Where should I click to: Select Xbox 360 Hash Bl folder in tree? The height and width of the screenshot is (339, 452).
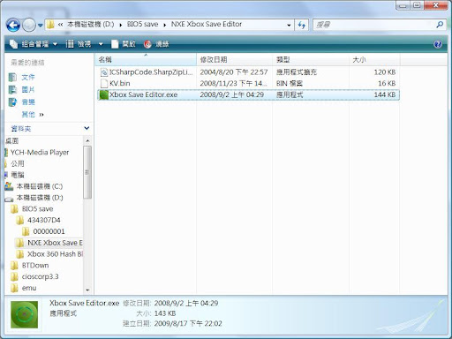click(55, 254)
